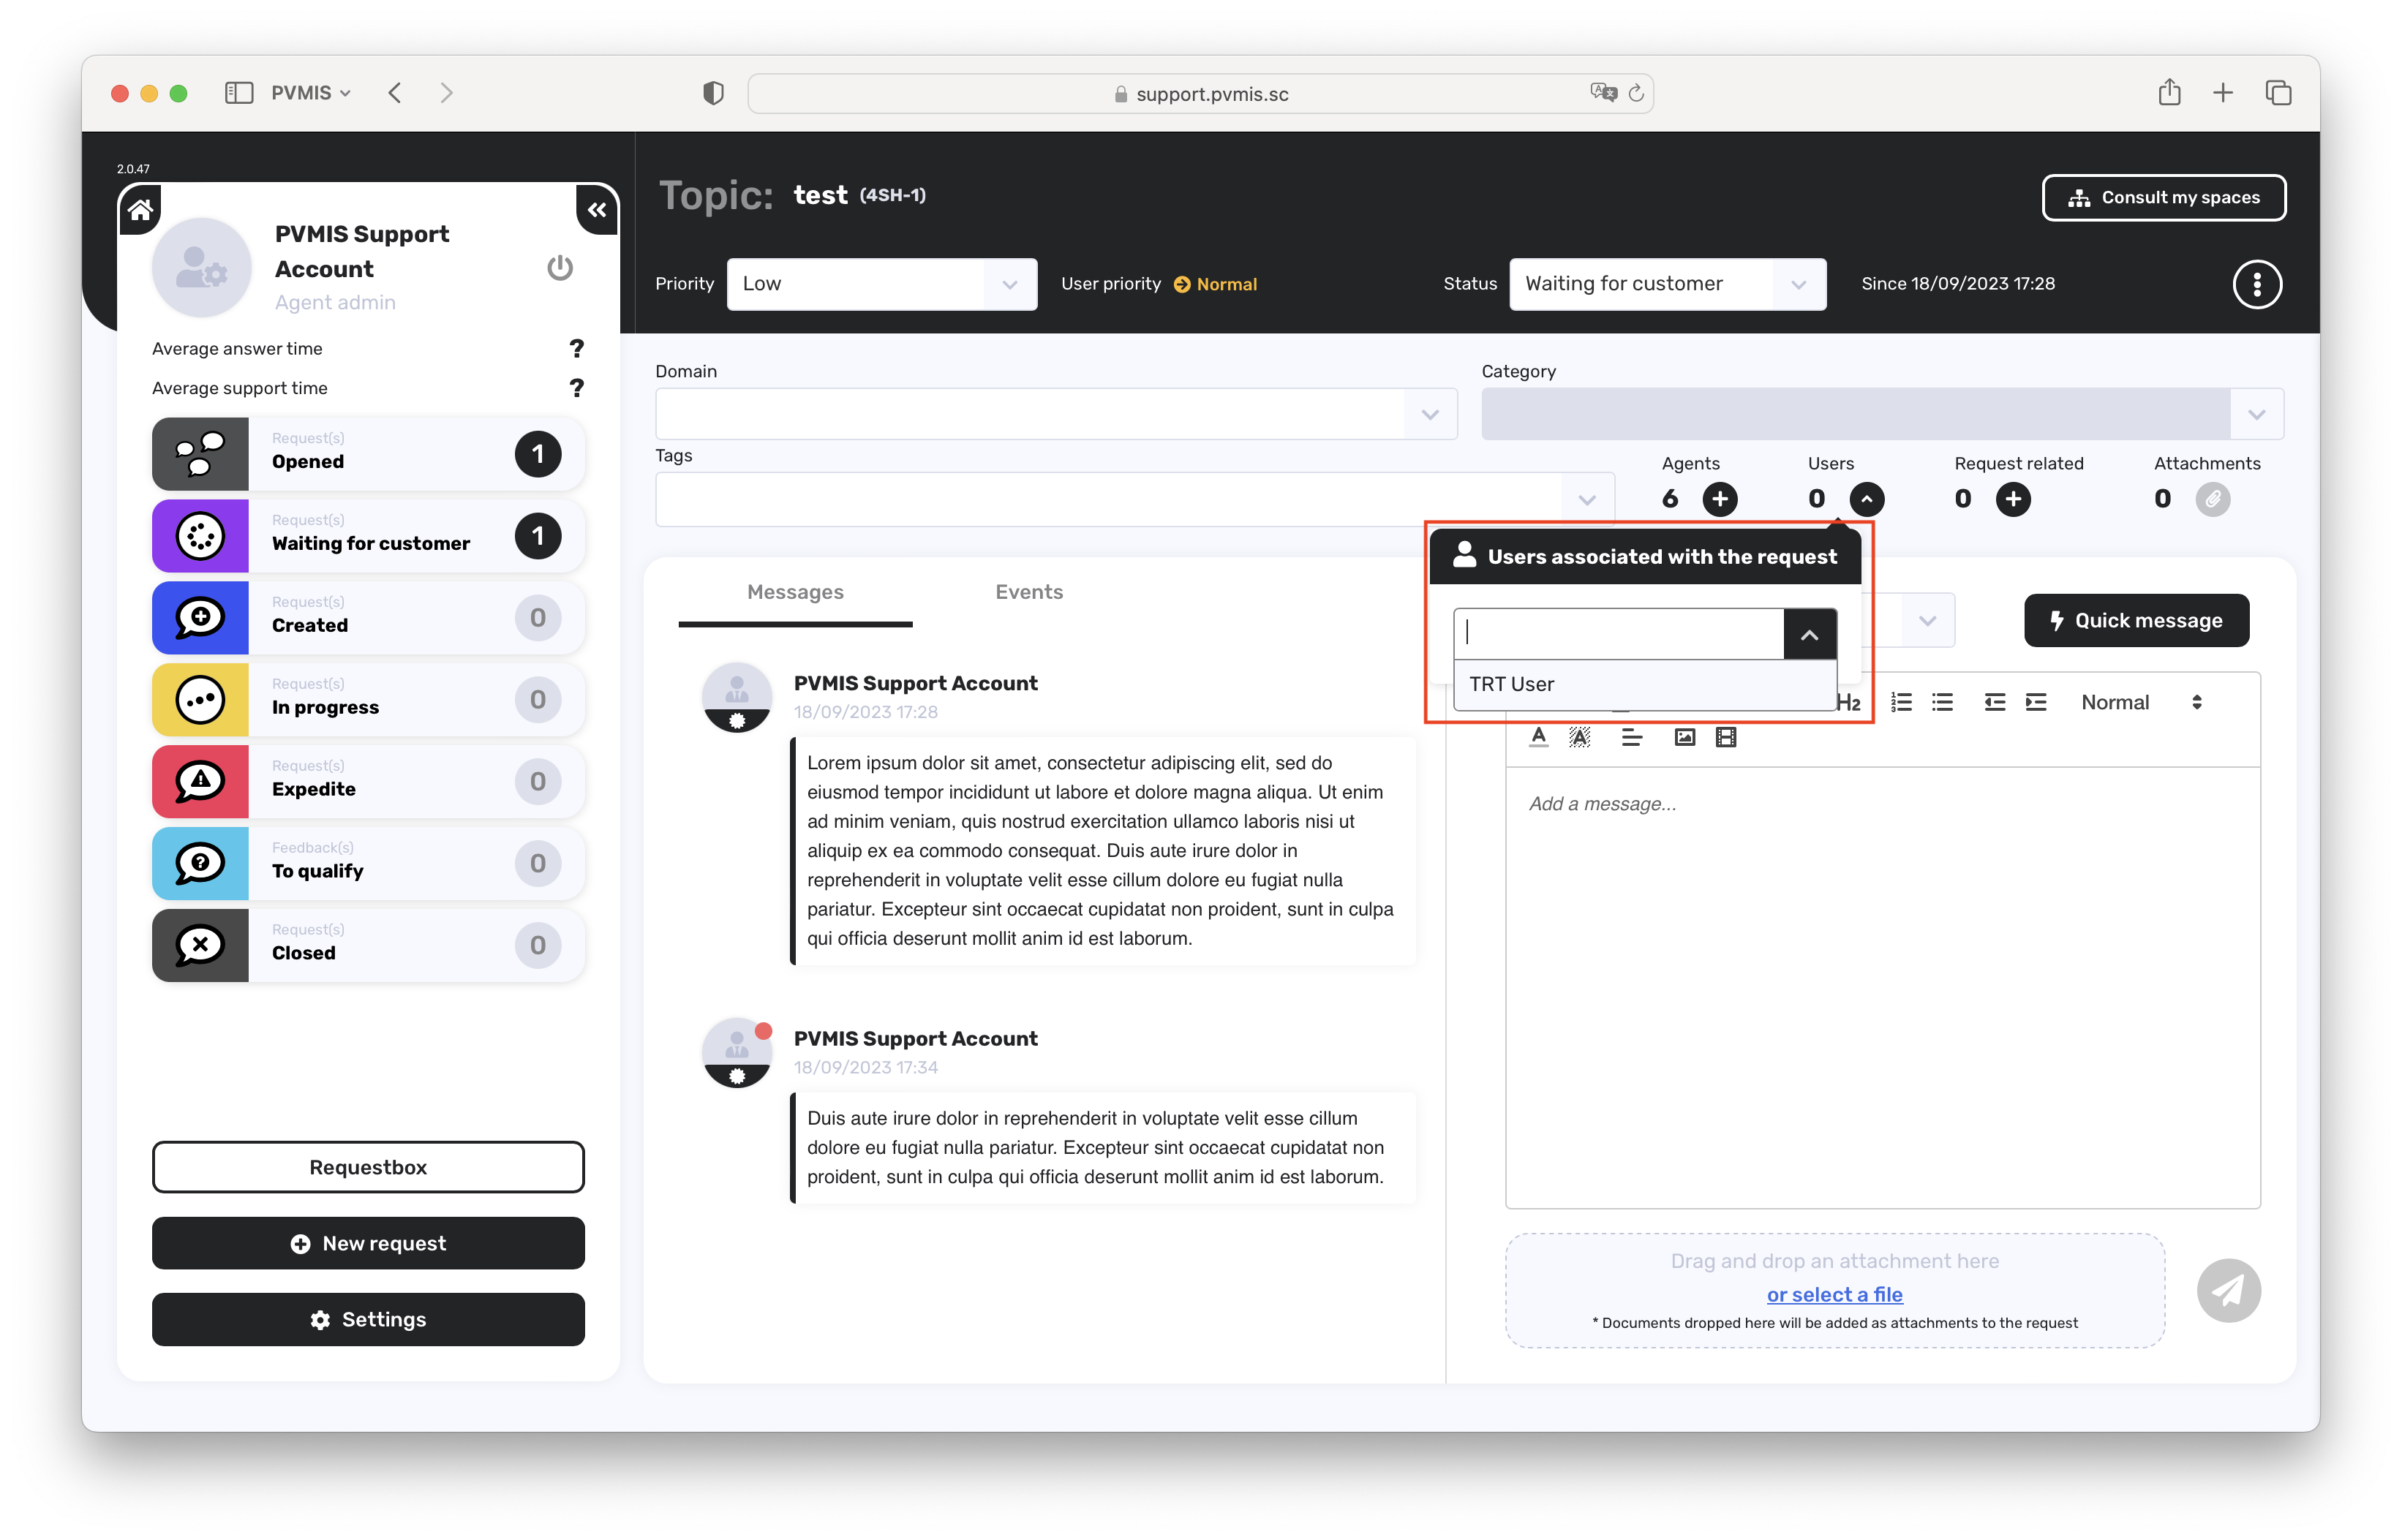Expand the Domain dropdown
Image resolution: width=2402 pixels, height=1540 pixels.
pos(1429,414)
